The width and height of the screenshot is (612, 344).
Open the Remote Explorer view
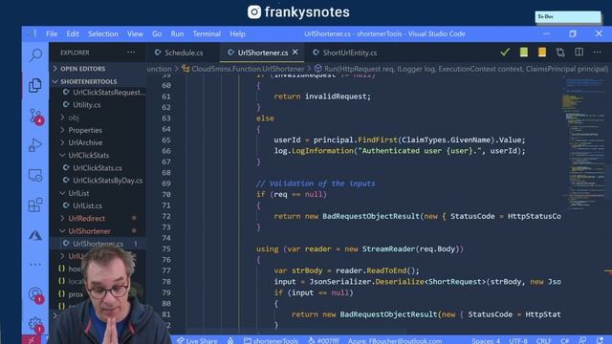click(35, 176)
